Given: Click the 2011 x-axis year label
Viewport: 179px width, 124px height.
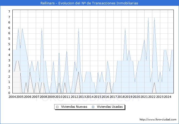Looking at the screenshot, I should point(66,97).
